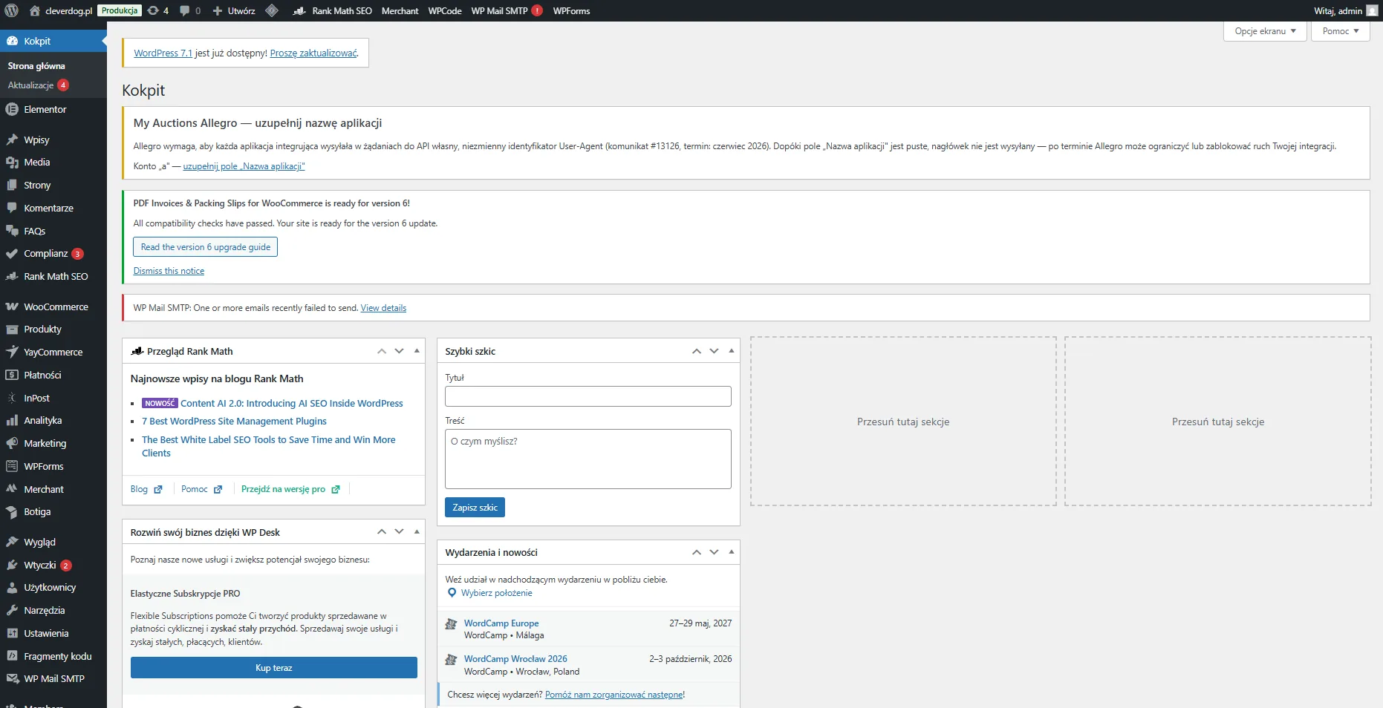The image size is (1383, 708).
Task: Click the Zapisz szkic button
Action: (x=475, y=508)
